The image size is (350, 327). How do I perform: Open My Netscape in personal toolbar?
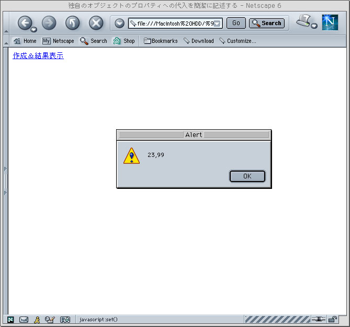(58, 41)
